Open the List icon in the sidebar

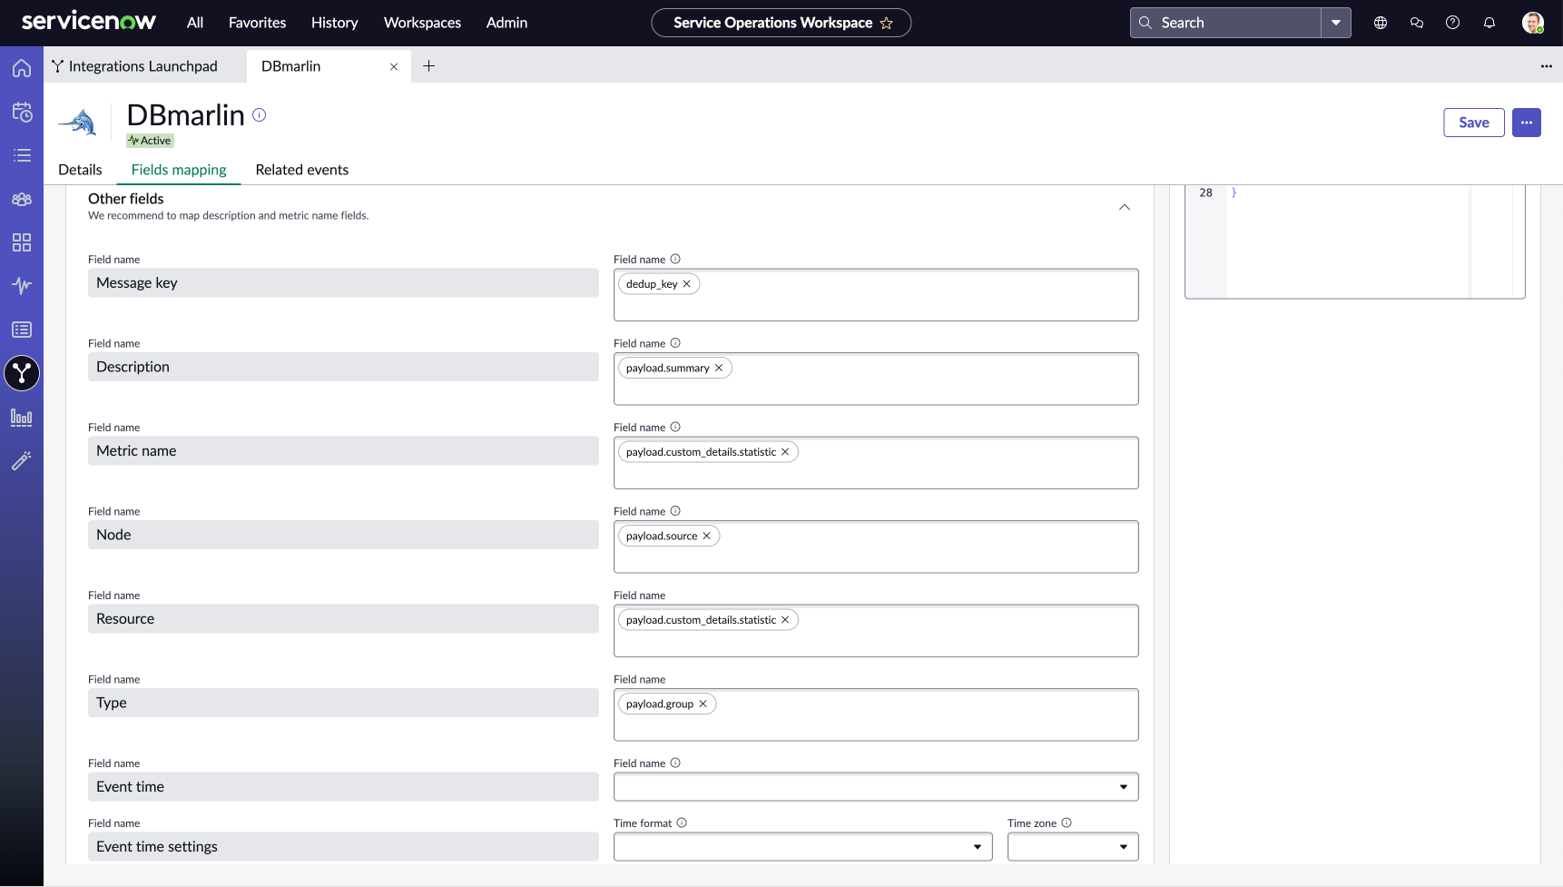(22, 155)
